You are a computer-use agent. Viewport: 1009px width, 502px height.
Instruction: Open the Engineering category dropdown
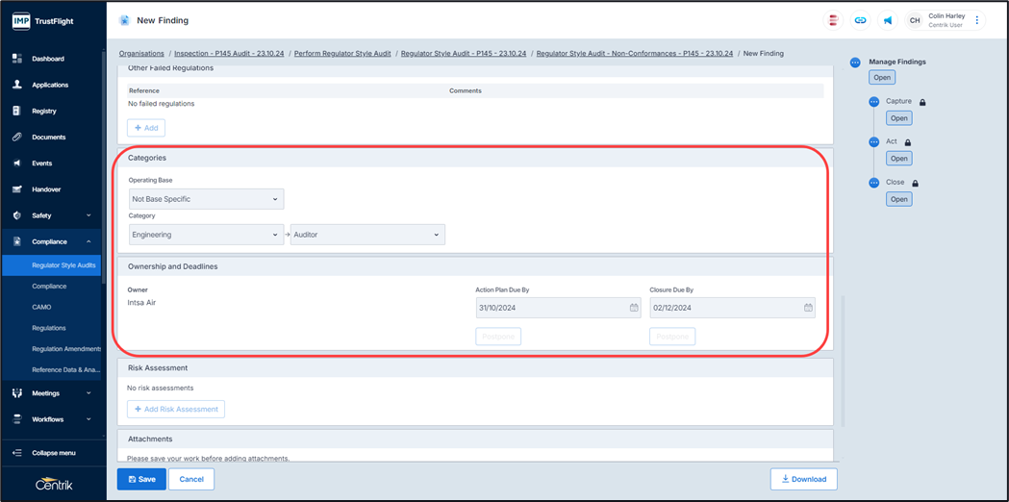(x=206, y=235)
